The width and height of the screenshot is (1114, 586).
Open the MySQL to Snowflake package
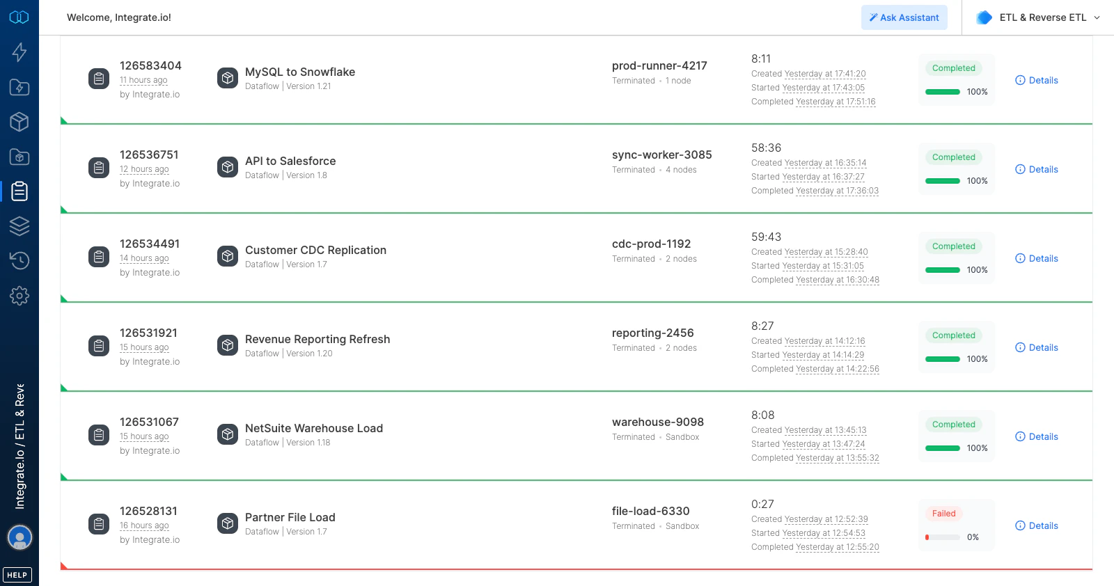300,72
